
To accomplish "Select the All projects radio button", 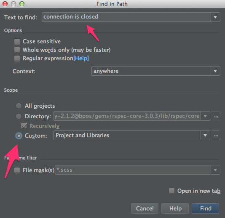I will 19,106.
